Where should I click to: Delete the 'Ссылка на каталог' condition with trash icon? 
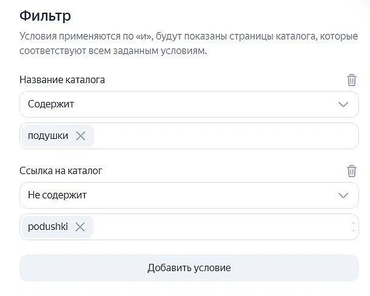(351, 171)
